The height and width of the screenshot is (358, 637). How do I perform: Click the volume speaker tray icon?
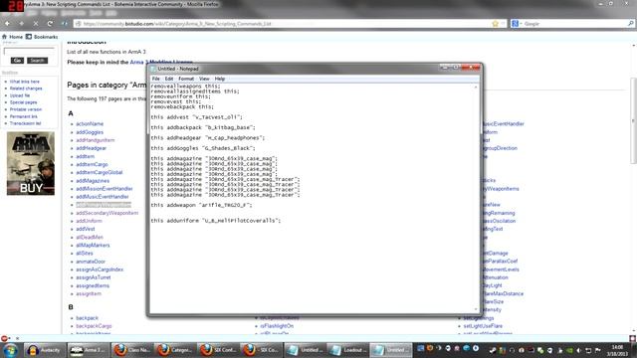coord(578,350)
